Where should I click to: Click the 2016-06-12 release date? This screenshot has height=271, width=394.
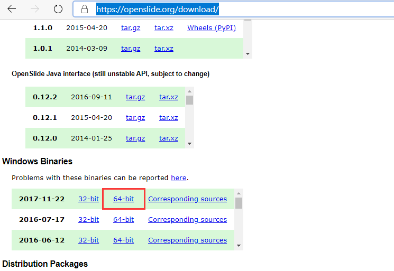click(42, 240)
